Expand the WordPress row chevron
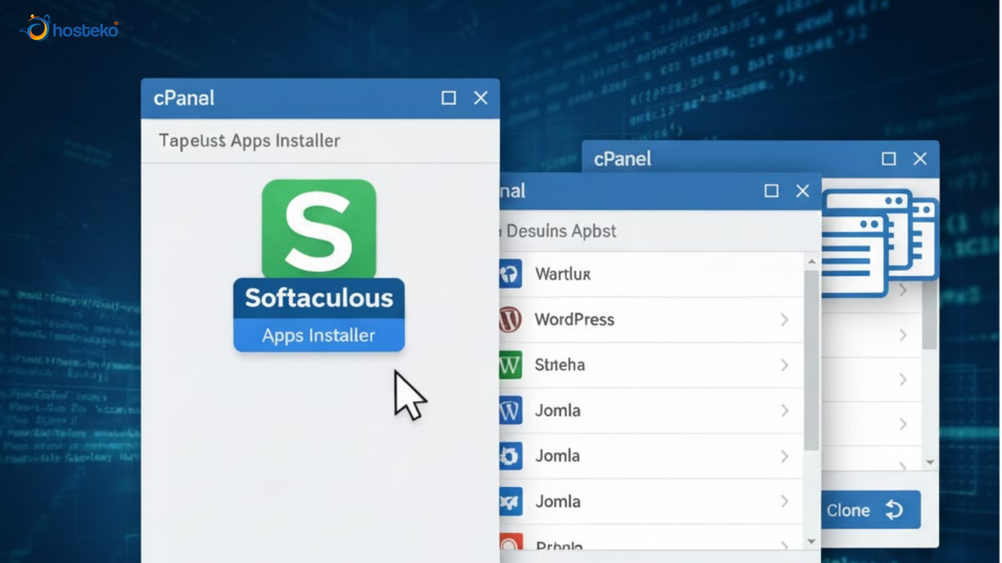The height and width of the screenshot is (563, 1002). (784, 320)
